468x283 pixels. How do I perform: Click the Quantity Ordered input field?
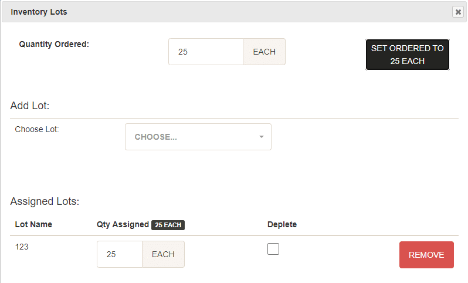[x=206, y=52]
